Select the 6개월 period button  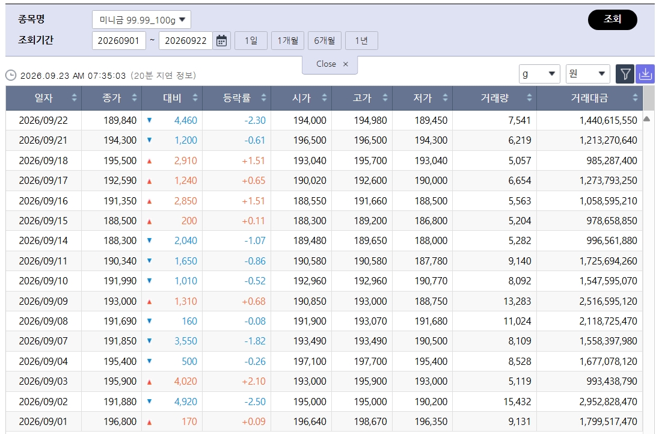coord(325,41)
